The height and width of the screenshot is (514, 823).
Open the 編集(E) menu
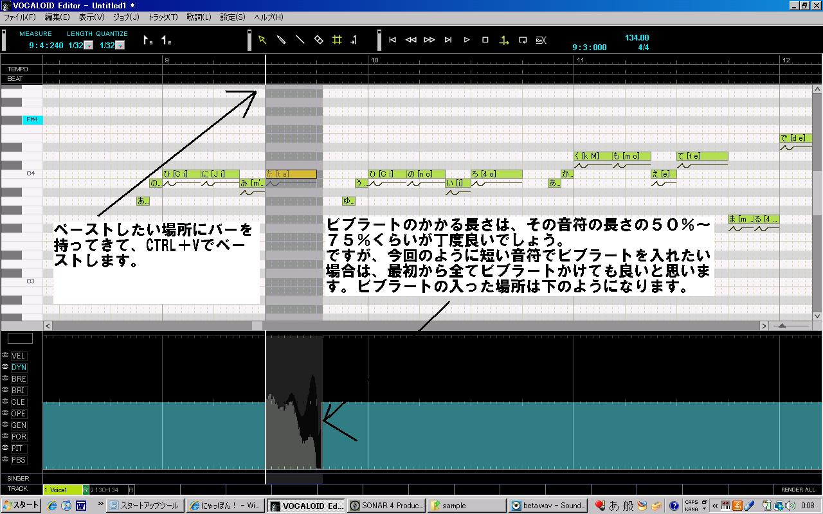(57, 17)
